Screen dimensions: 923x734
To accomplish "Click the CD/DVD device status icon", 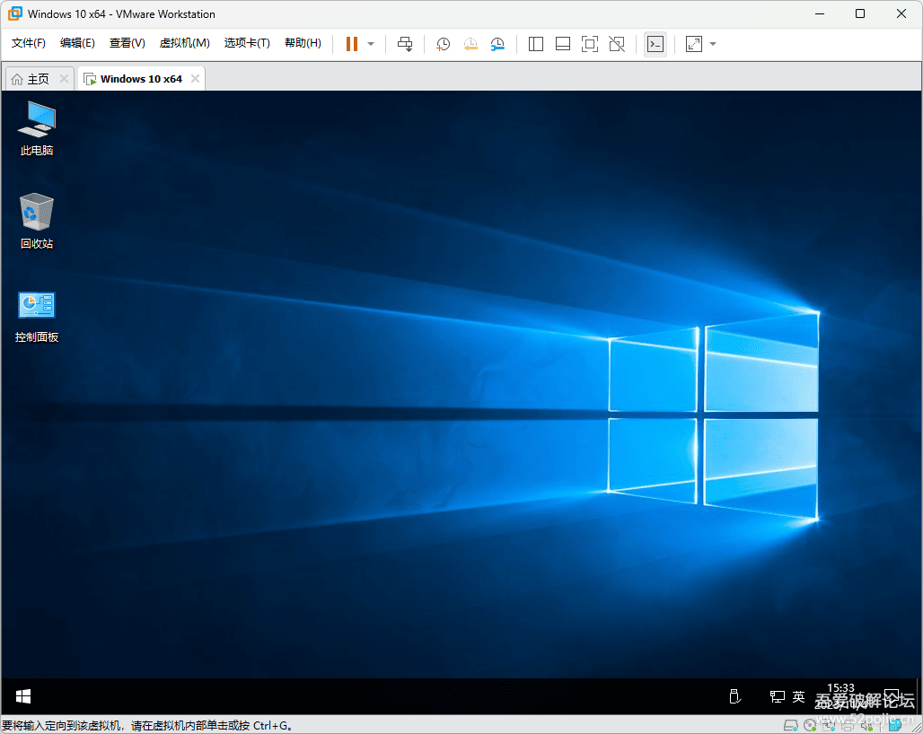I will tap(810, 725).
